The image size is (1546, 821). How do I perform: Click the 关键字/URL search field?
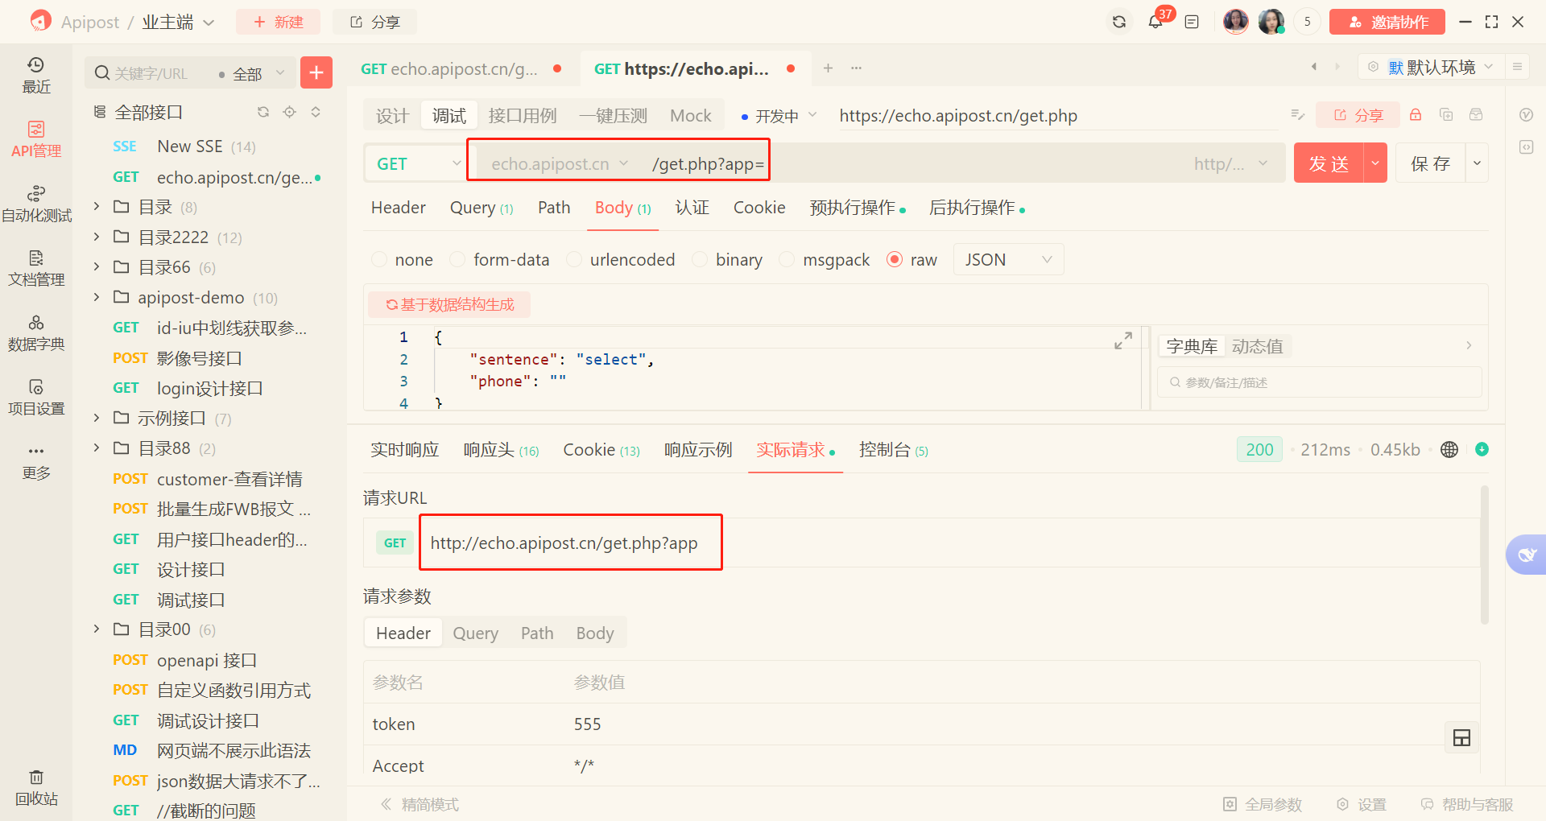point(151,73)
